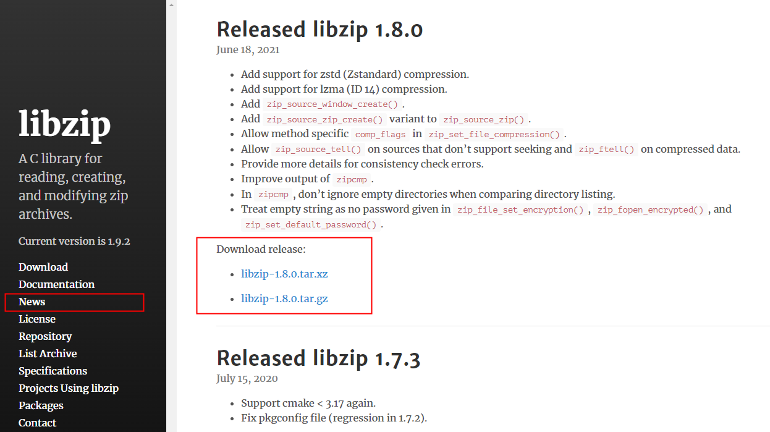Open the Contact page
The width and height of the screenshot is (770, 432).
(x=37, y=422)
